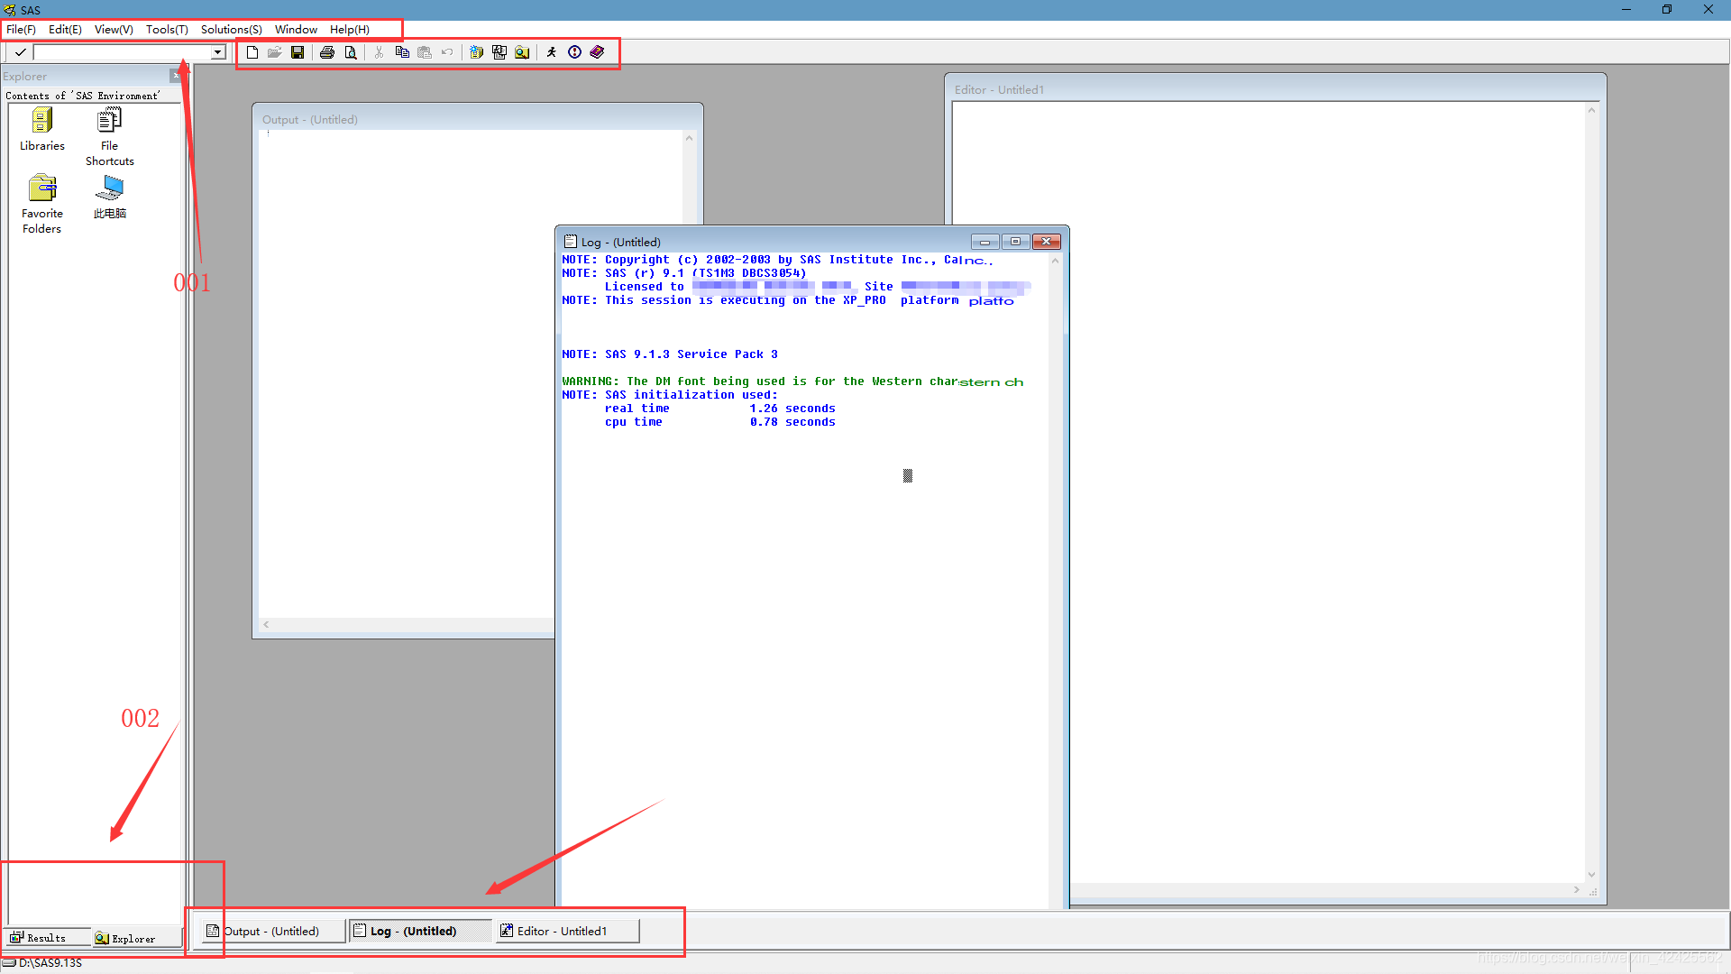
Task: Click the SAS Help book icon
Action: click(x=597, y=52)
